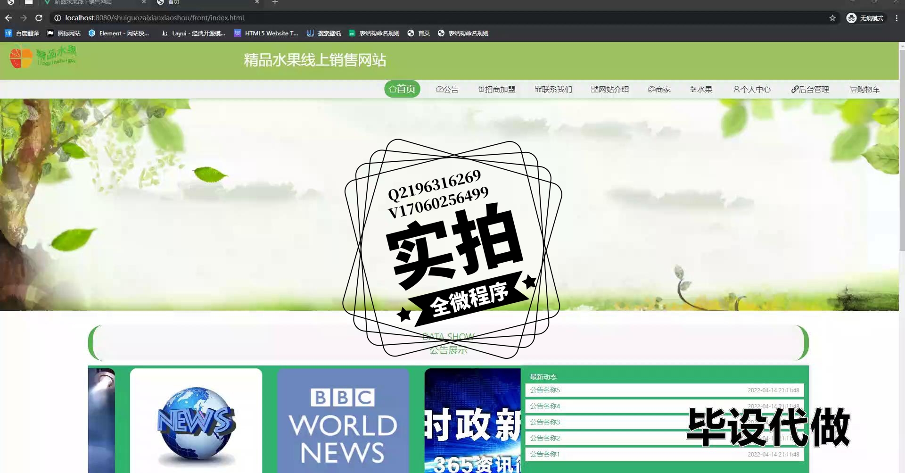Select the 首页 navigation item

[x=402, y=89]
